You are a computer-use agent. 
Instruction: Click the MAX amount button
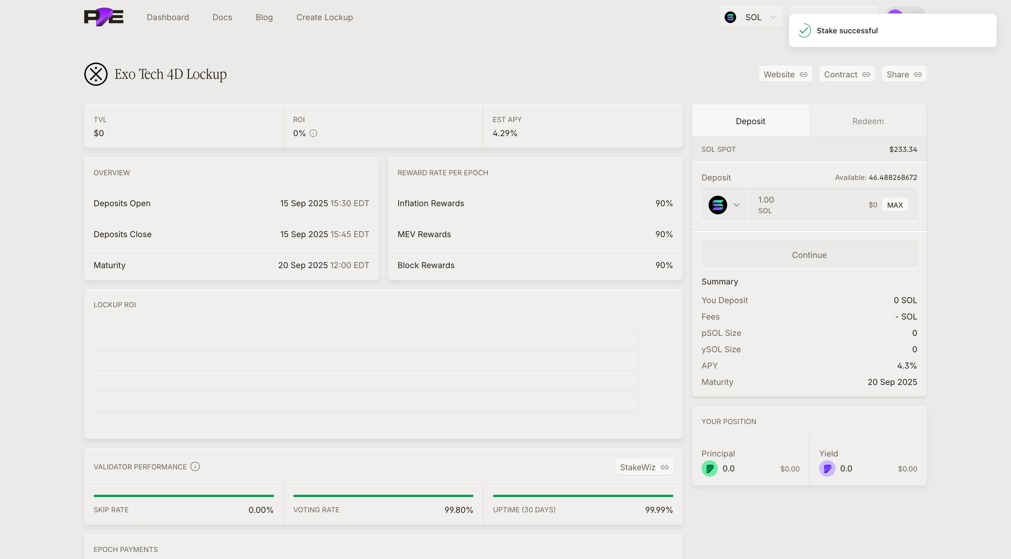pyautogui.click(x=895, y=205)
